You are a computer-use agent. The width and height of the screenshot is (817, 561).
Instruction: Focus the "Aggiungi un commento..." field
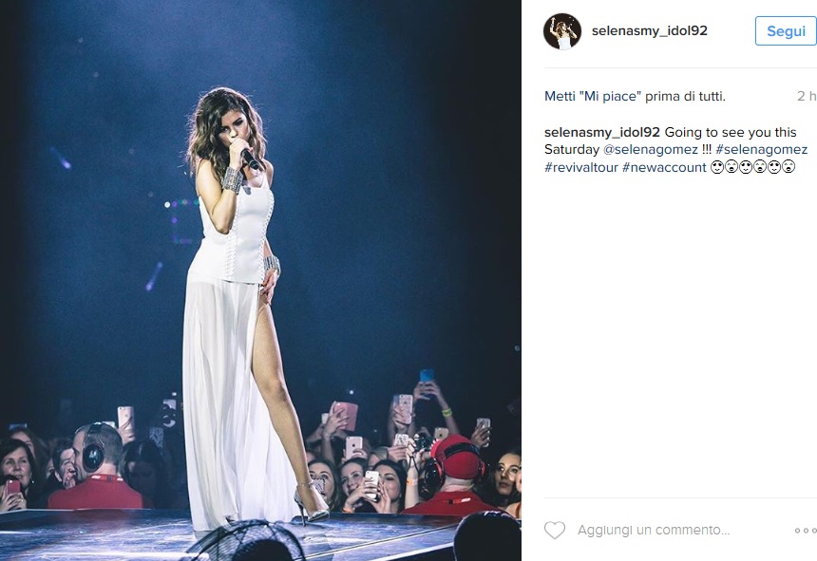click(654, 531)
